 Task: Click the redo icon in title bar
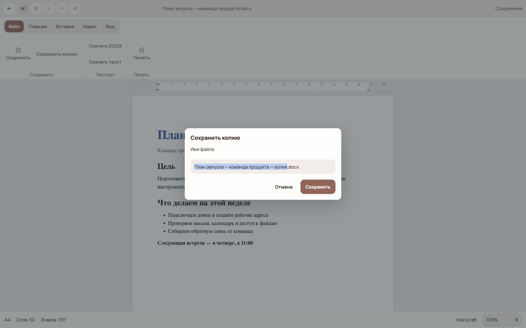tap(62, 9)
